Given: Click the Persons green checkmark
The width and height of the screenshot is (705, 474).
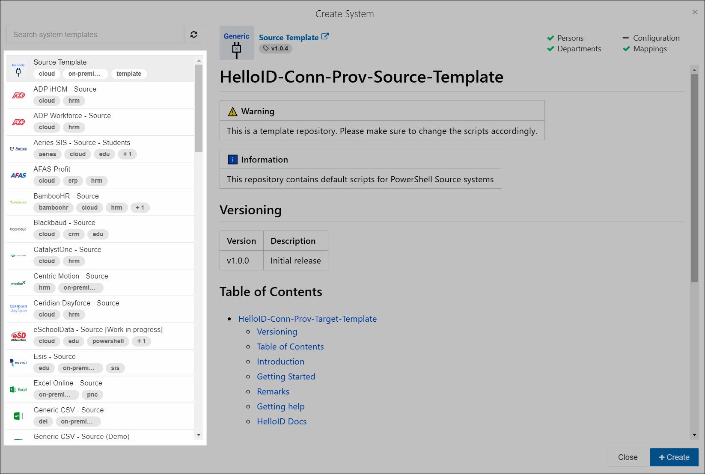Looking at the screenshot, I should click(x=550, y=38).
